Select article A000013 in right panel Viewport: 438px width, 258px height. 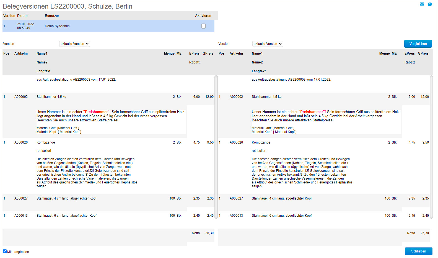tap(236, 216)
